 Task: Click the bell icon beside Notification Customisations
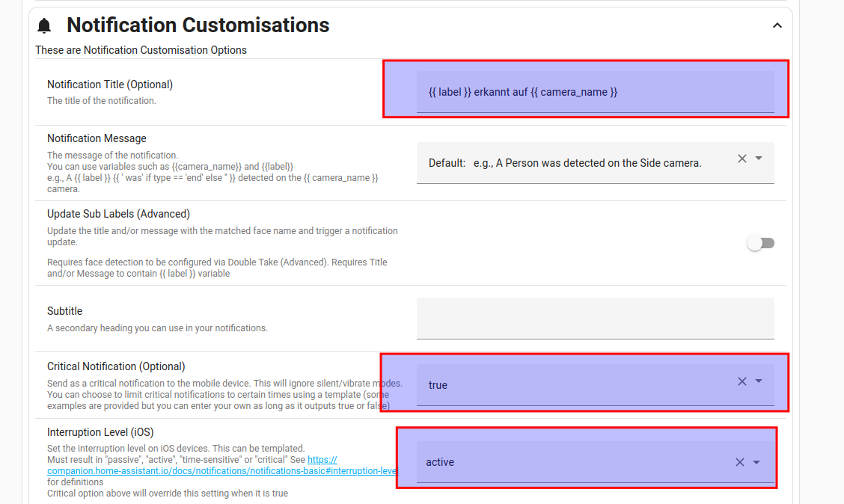(45, 26)
